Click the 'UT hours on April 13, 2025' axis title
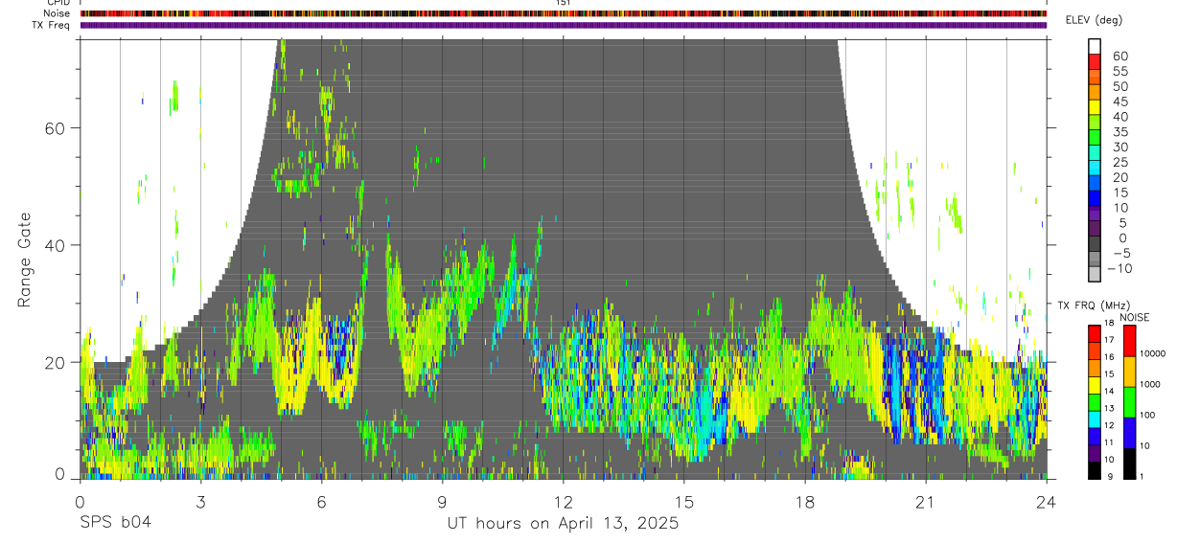 click(x=563, y=524)
